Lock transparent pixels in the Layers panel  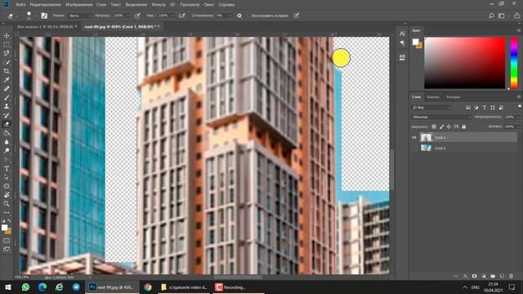434,127
